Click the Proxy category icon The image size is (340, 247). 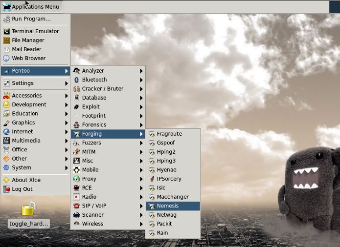click(x=76, y=179)
